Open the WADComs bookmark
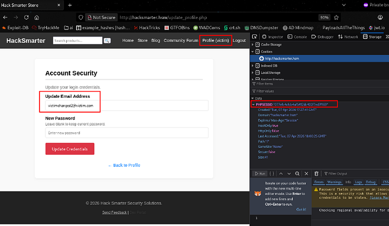389x226 pixels. click(207, 28)
